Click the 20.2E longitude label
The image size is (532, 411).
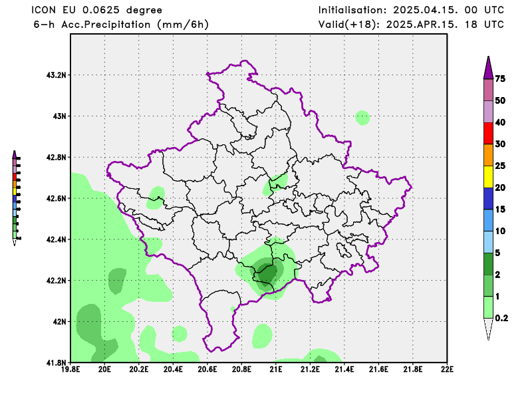139,369
